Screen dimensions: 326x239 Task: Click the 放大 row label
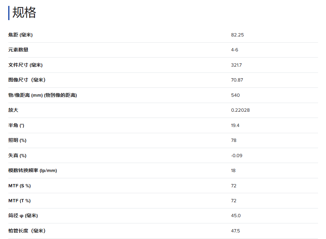point(13,110)
